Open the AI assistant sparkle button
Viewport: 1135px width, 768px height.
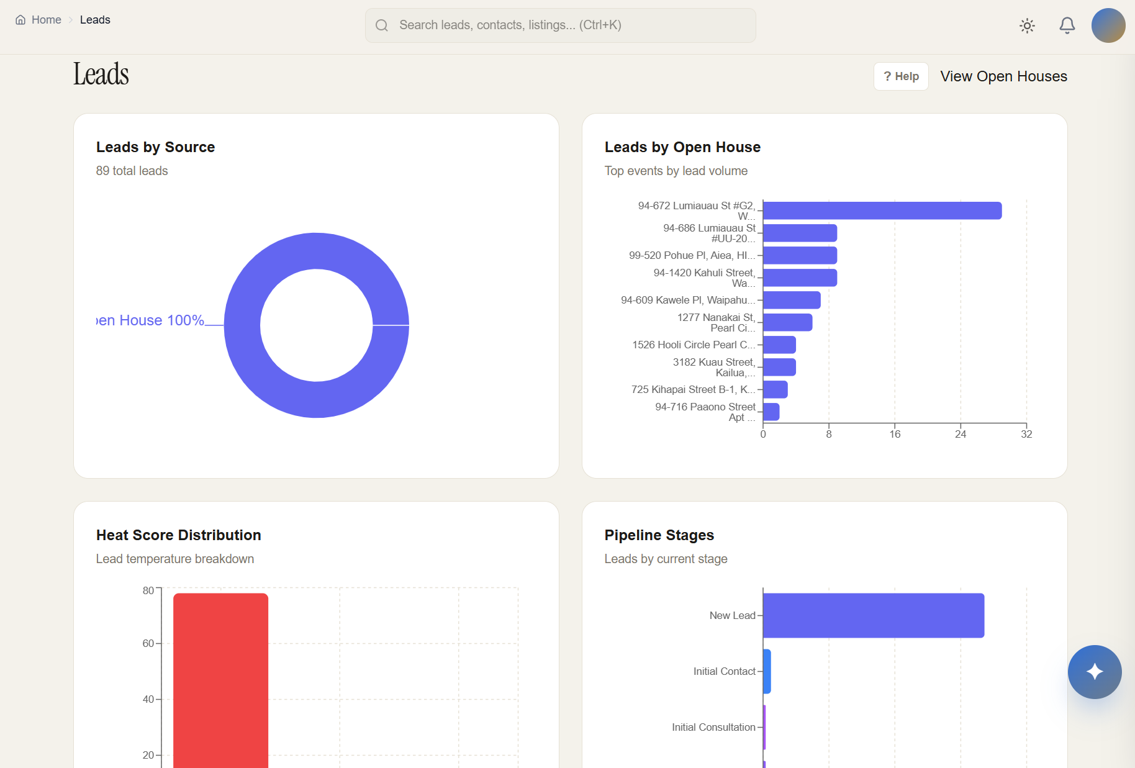pos(1095,672)
